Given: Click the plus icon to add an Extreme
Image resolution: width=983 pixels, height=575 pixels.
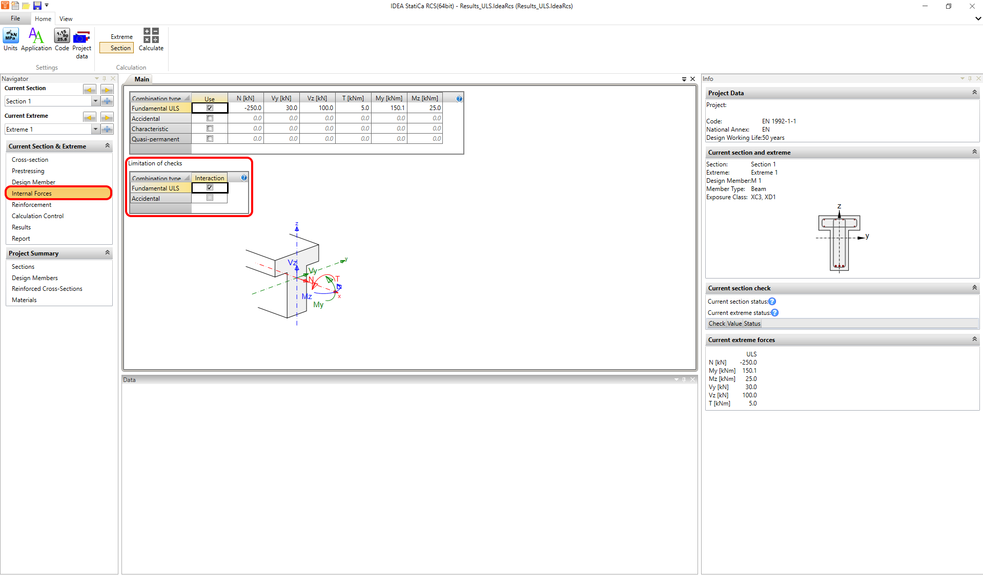Looking at the screenshot, I should click(107, 129).
